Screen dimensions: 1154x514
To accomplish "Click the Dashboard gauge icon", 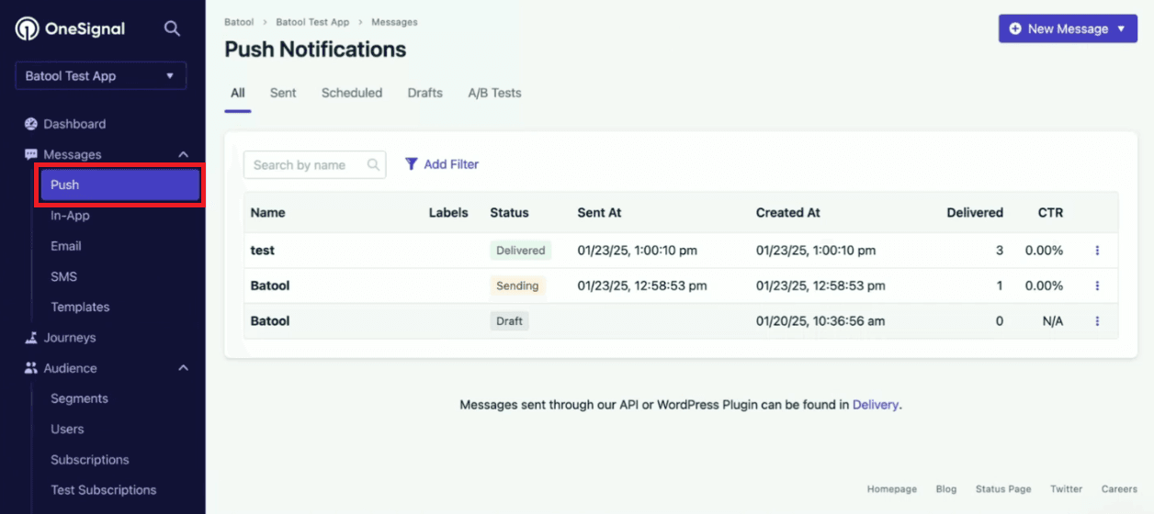I will (31, 124).
